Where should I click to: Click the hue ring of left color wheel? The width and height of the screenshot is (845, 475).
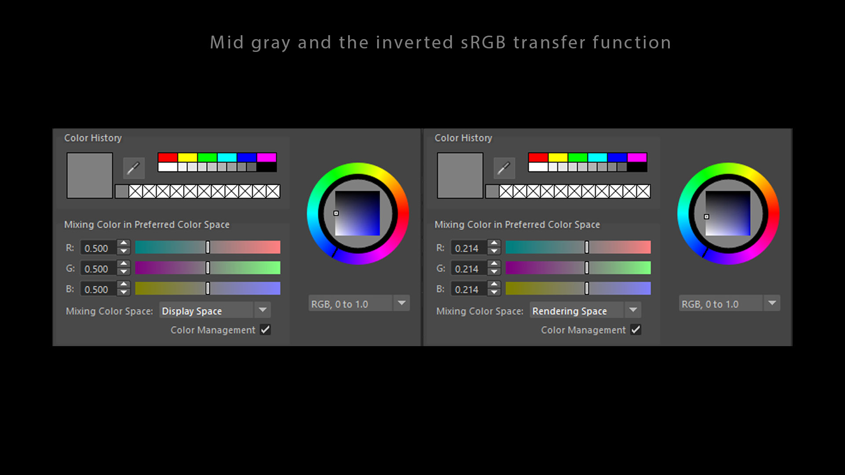click(358, 168)
